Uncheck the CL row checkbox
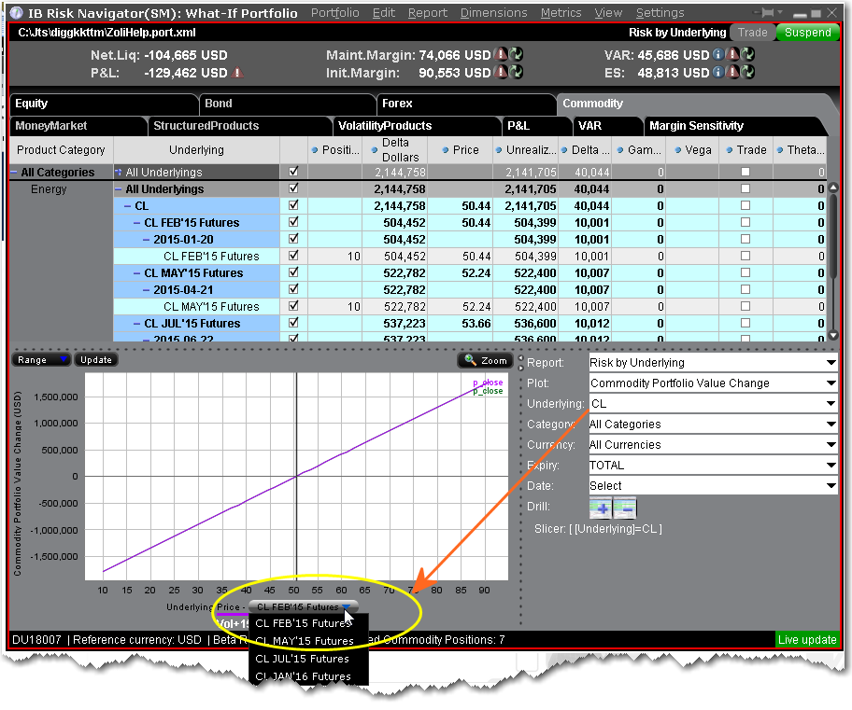This screenshot has width=852, height=710. [x=294, y=206]
